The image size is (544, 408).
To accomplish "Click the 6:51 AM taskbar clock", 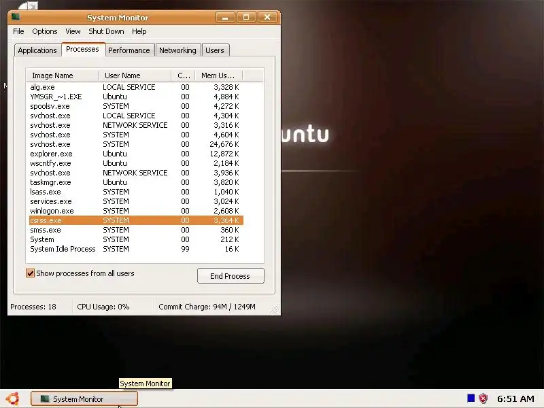I will tap(515, 398).
